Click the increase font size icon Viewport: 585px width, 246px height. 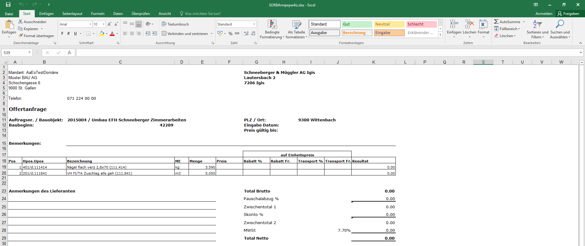pos(109,24)
